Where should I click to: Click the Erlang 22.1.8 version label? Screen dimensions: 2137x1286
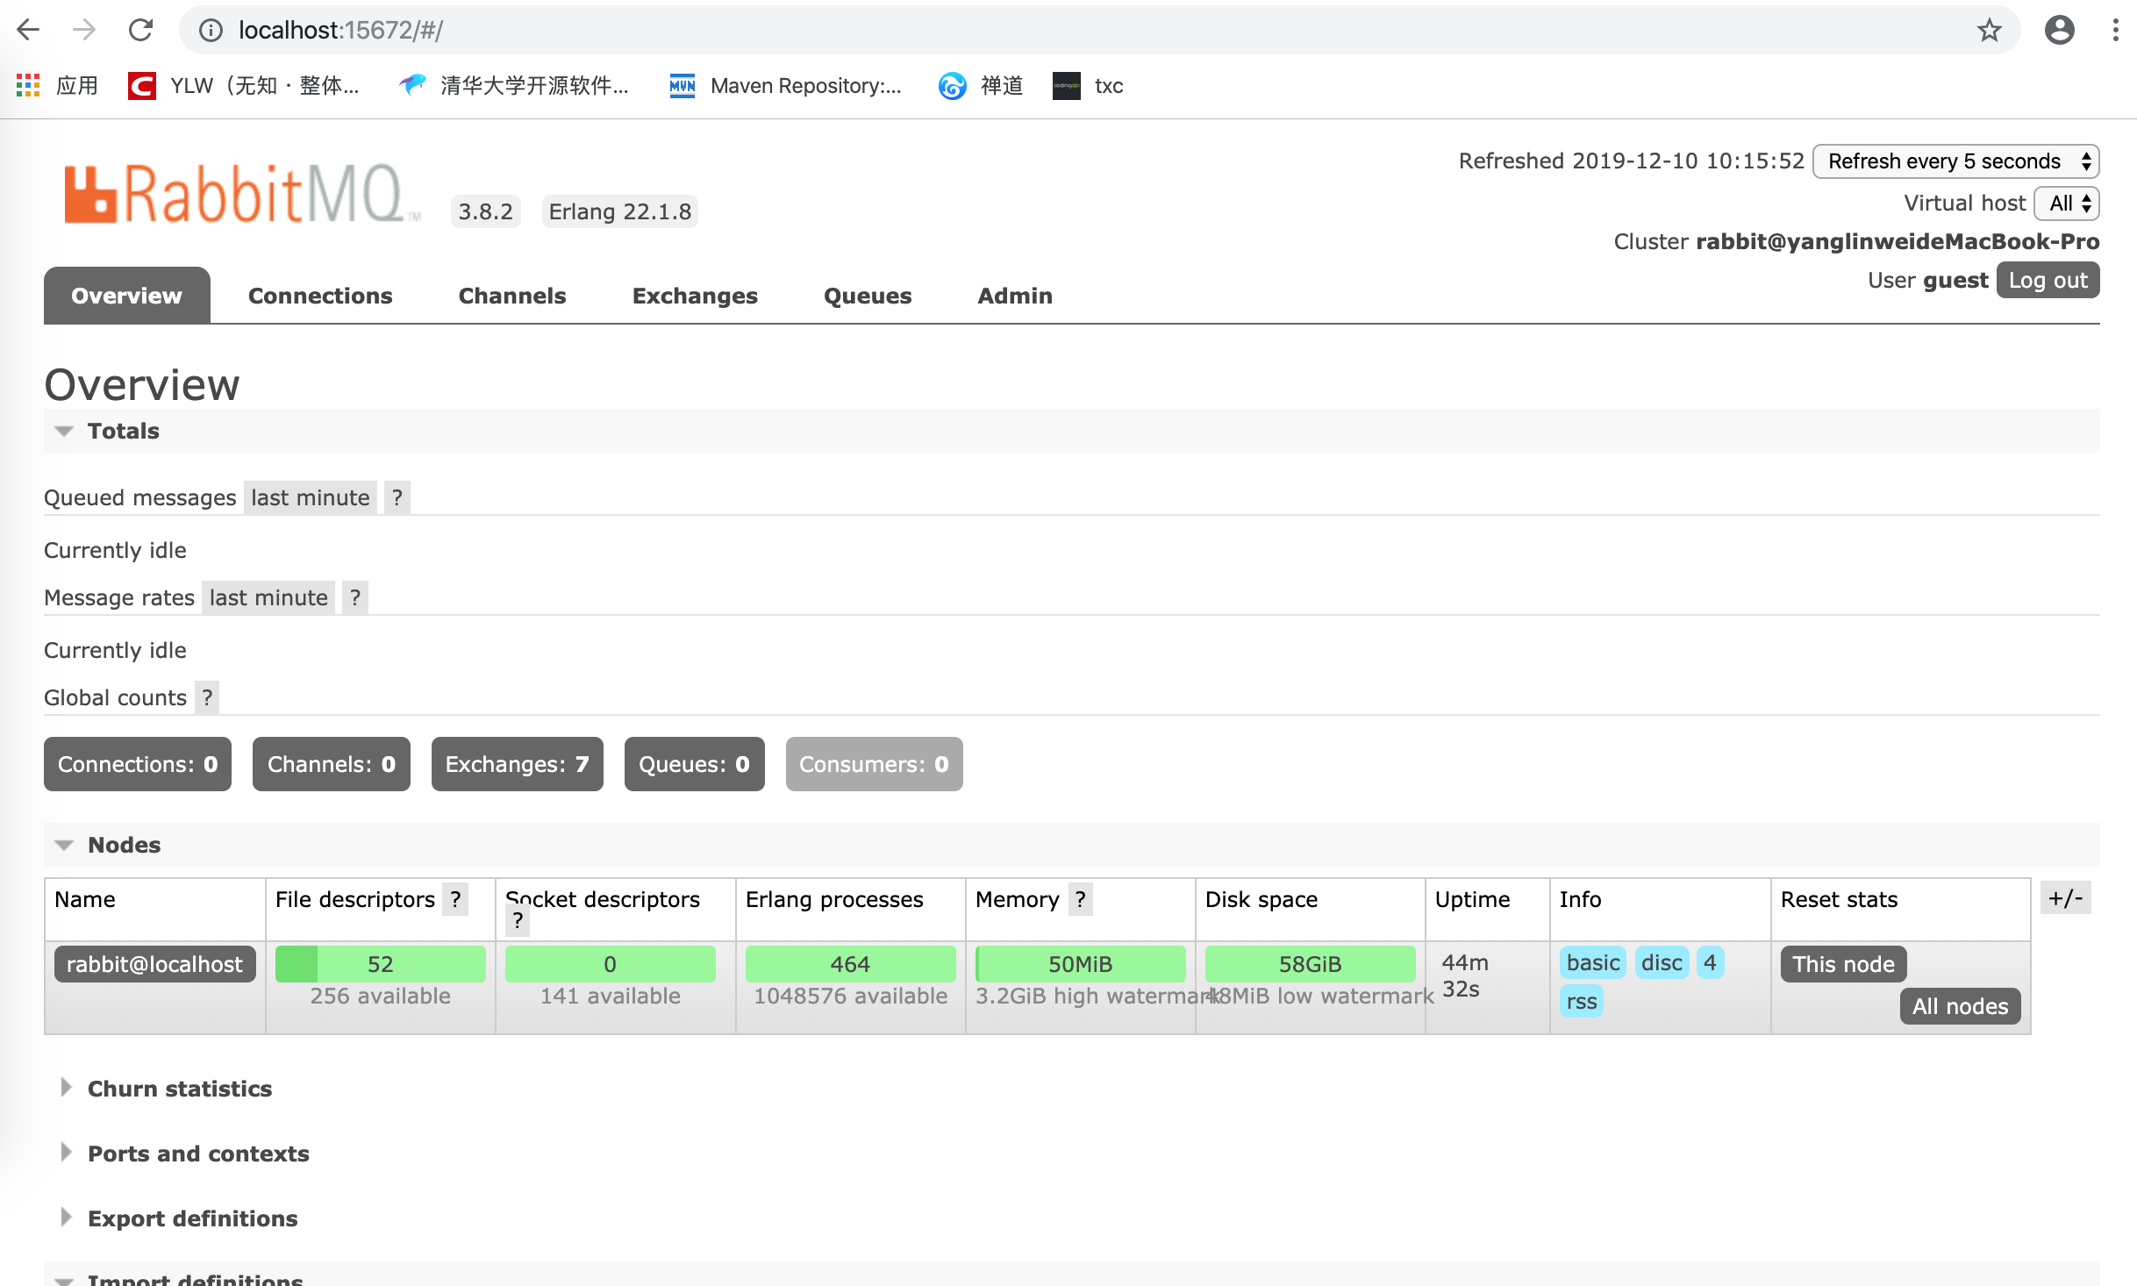pyautogui.click(x=619, y=211)
